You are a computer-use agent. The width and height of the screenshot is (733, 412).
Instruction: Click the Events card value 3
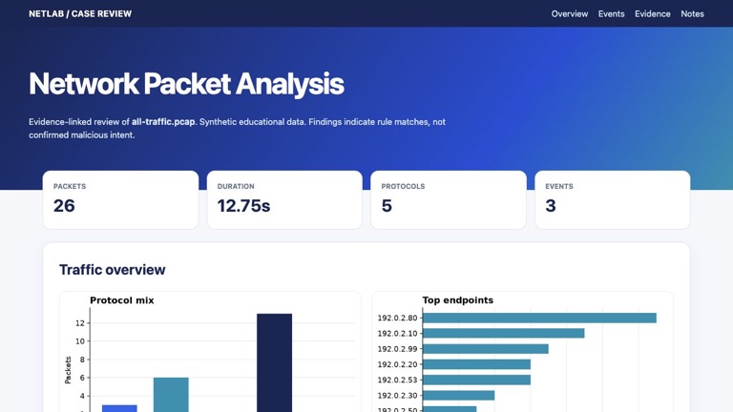pyautogui.click(x=551, y=206)
